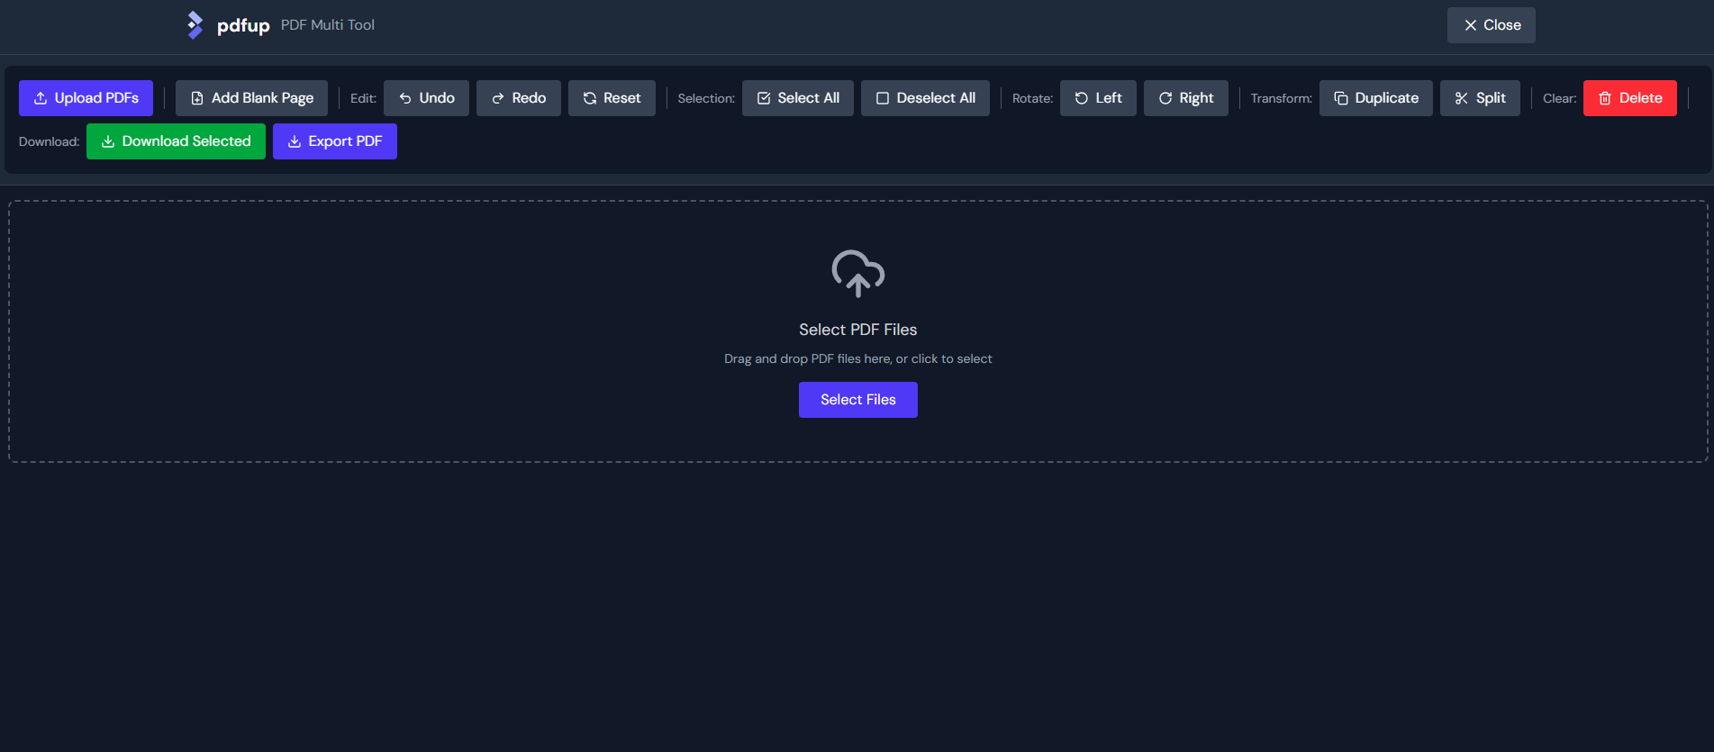Click the Upload PDFs button
The image size is (1714, 752).
click(86, 98)
